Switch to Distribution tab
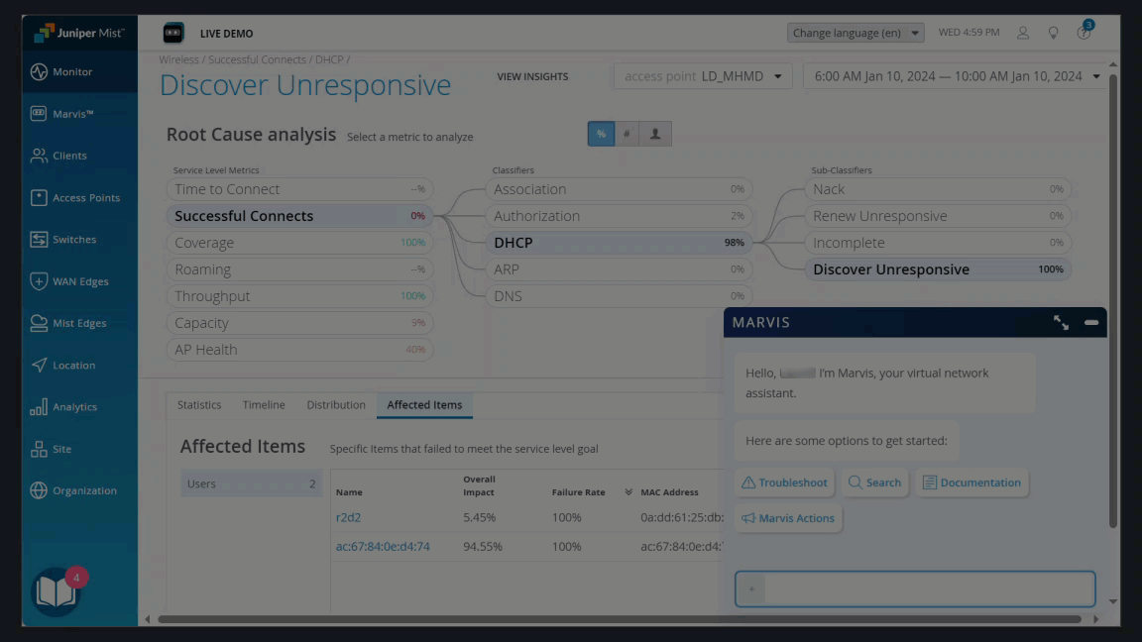 (336, 404)
